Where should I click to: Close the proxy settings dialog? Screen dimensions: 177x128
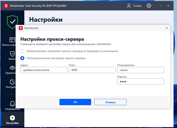click(167, 28)
